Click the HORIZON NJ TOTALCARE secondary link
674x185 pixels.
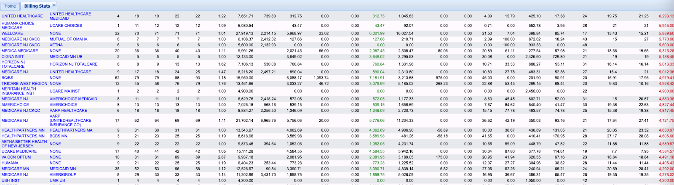73,64
